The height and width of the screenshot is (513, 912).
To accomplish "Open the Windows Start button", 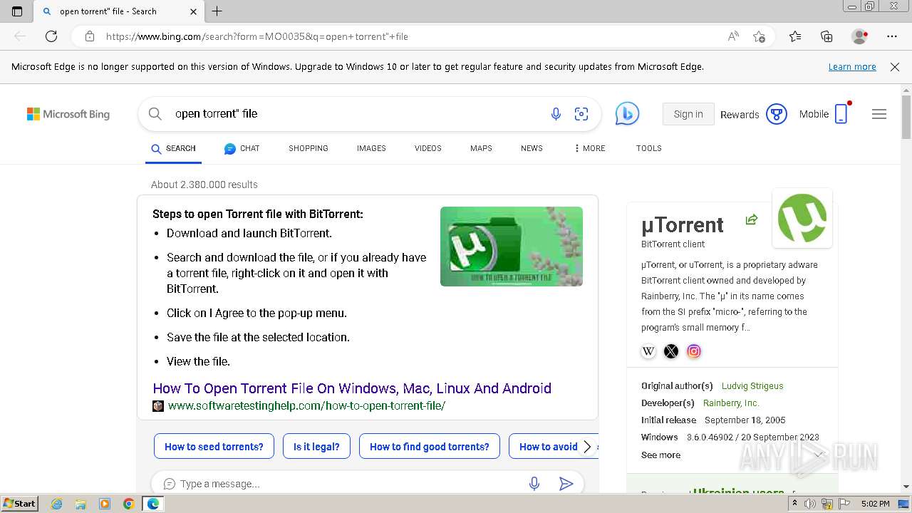I will 19,504.
